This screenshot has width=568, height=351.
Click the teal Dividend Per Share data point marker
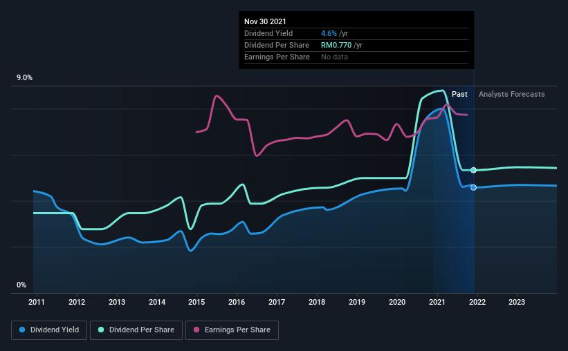473,170
